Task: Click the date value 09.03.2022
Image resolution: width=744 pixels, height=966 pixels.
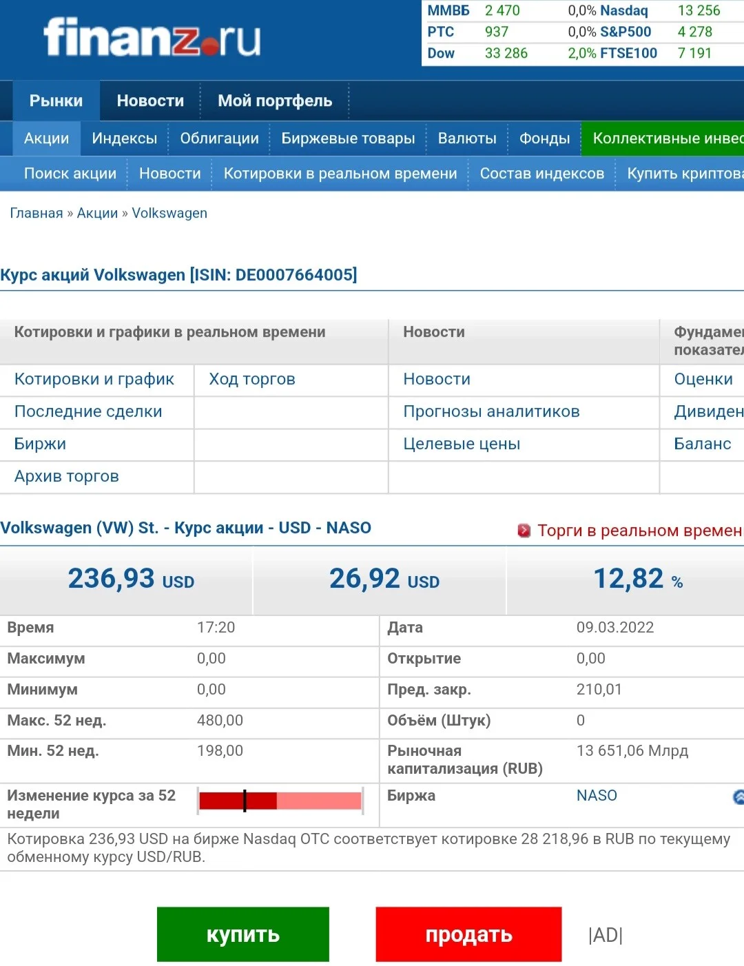Action: click(615, 627)
